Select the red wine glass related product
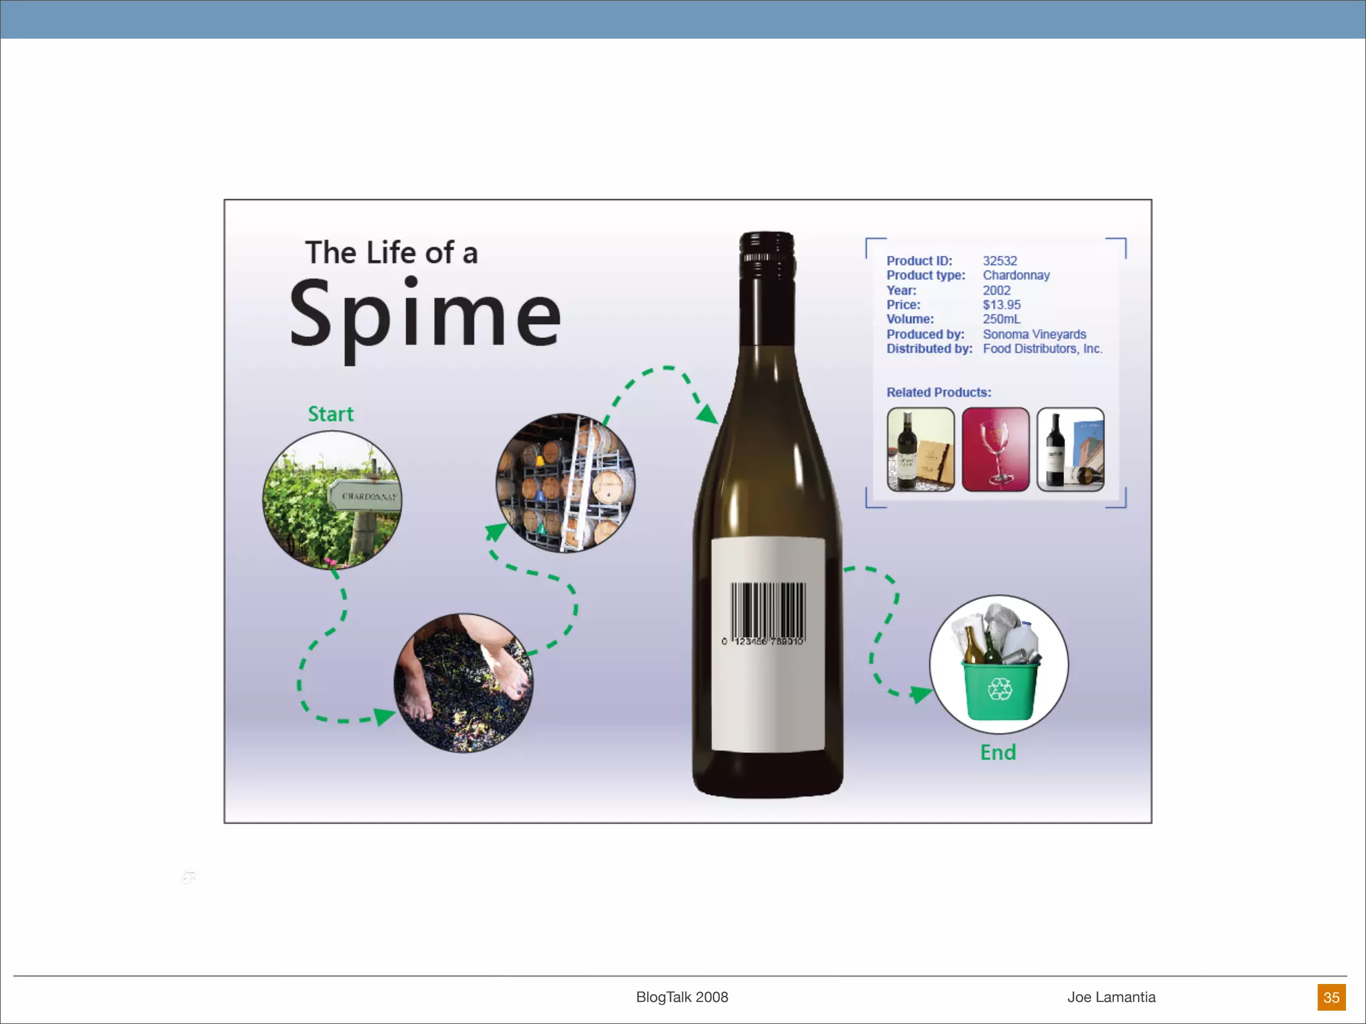 click(x=996, y=449)
